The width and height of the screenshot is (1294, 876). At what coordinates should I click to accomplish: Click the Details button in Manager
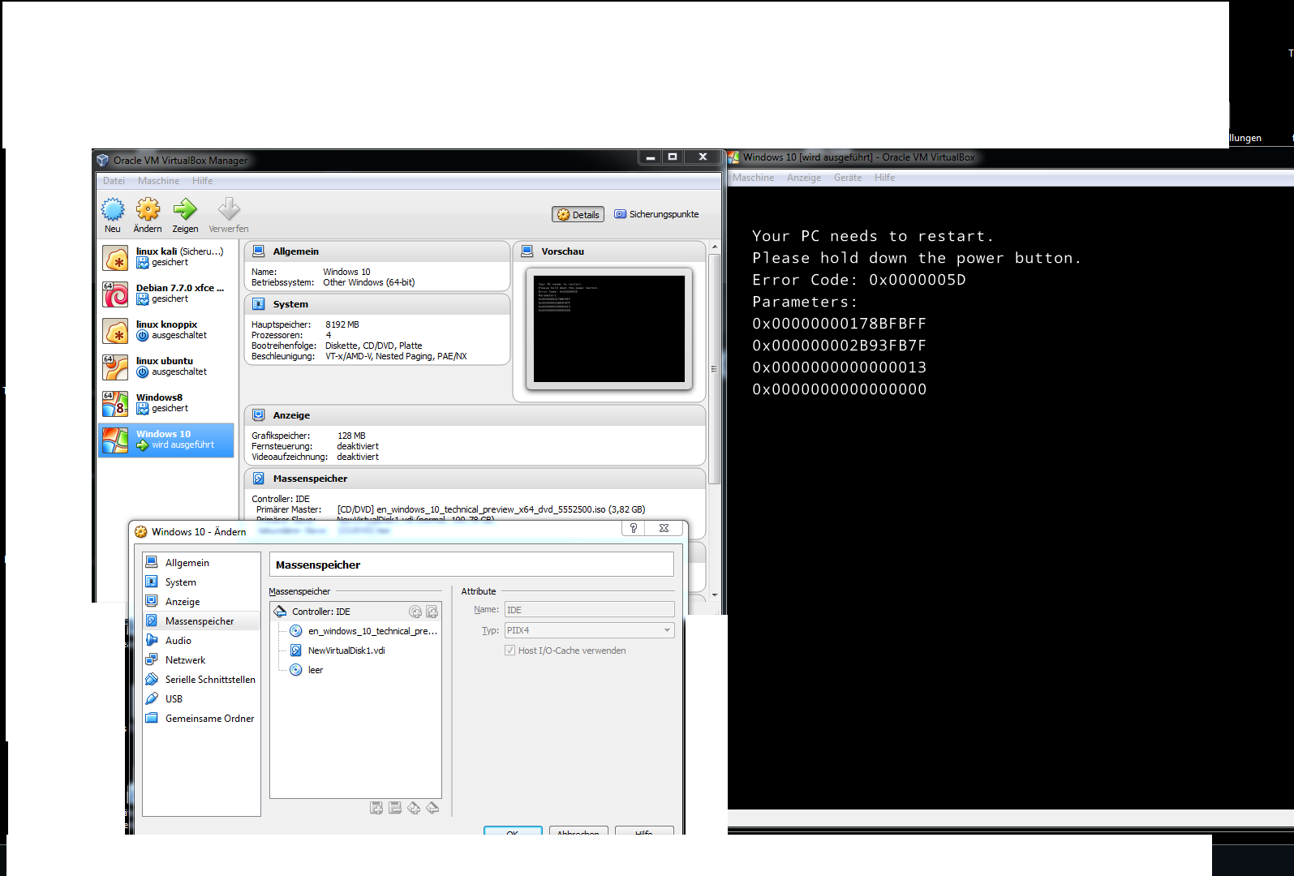pos(578,215)
